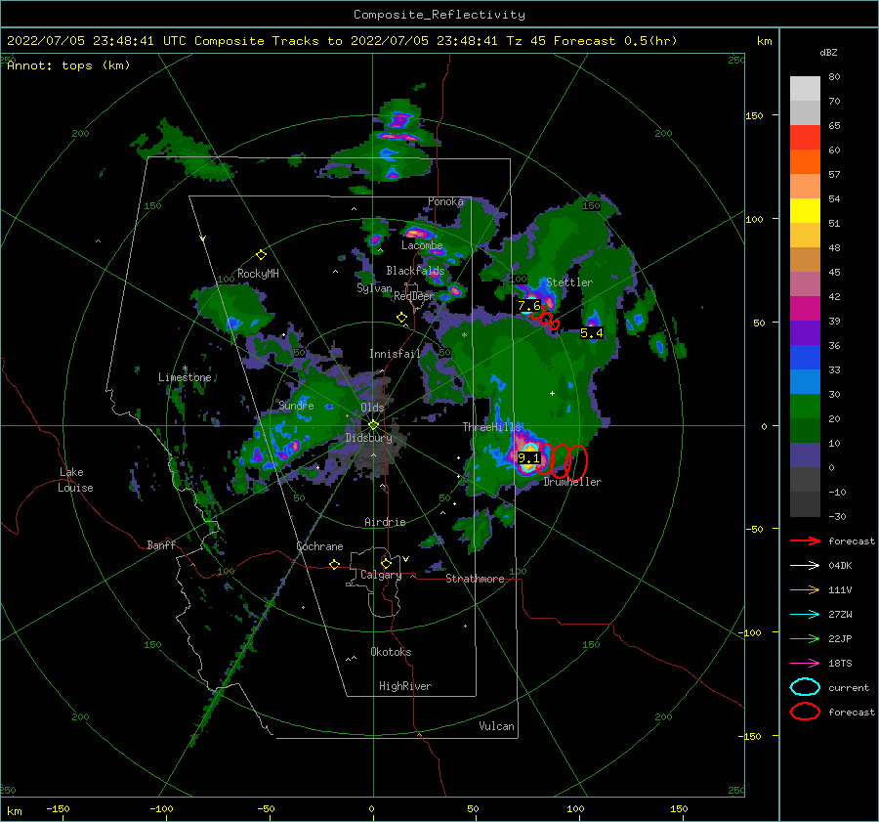Click the Olds label
Image resolution: width=879 pixels, height=822 pixels.
(x=372, y=408)
